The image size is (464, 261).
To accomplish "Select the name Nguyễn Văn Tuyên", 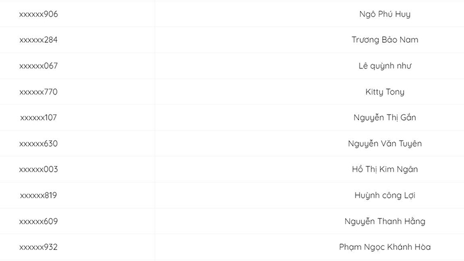I will pyautogui.click(x=385, y=143).
